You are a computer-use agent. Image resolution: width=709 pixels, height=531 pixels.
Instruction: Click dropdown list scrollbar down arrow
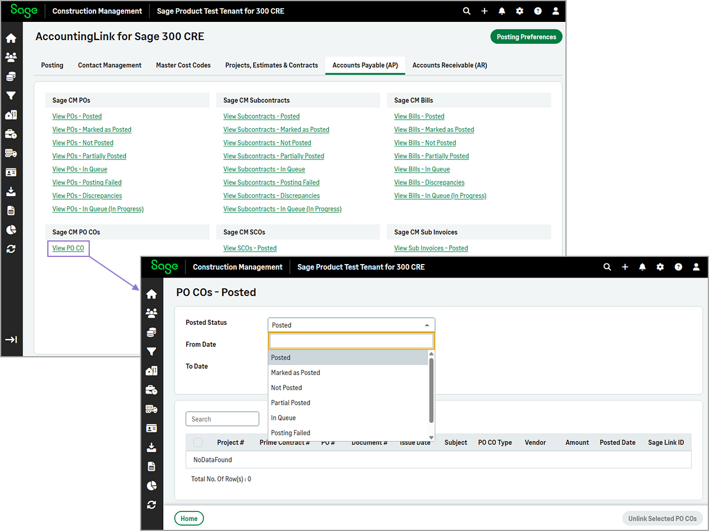pos(431,438)
